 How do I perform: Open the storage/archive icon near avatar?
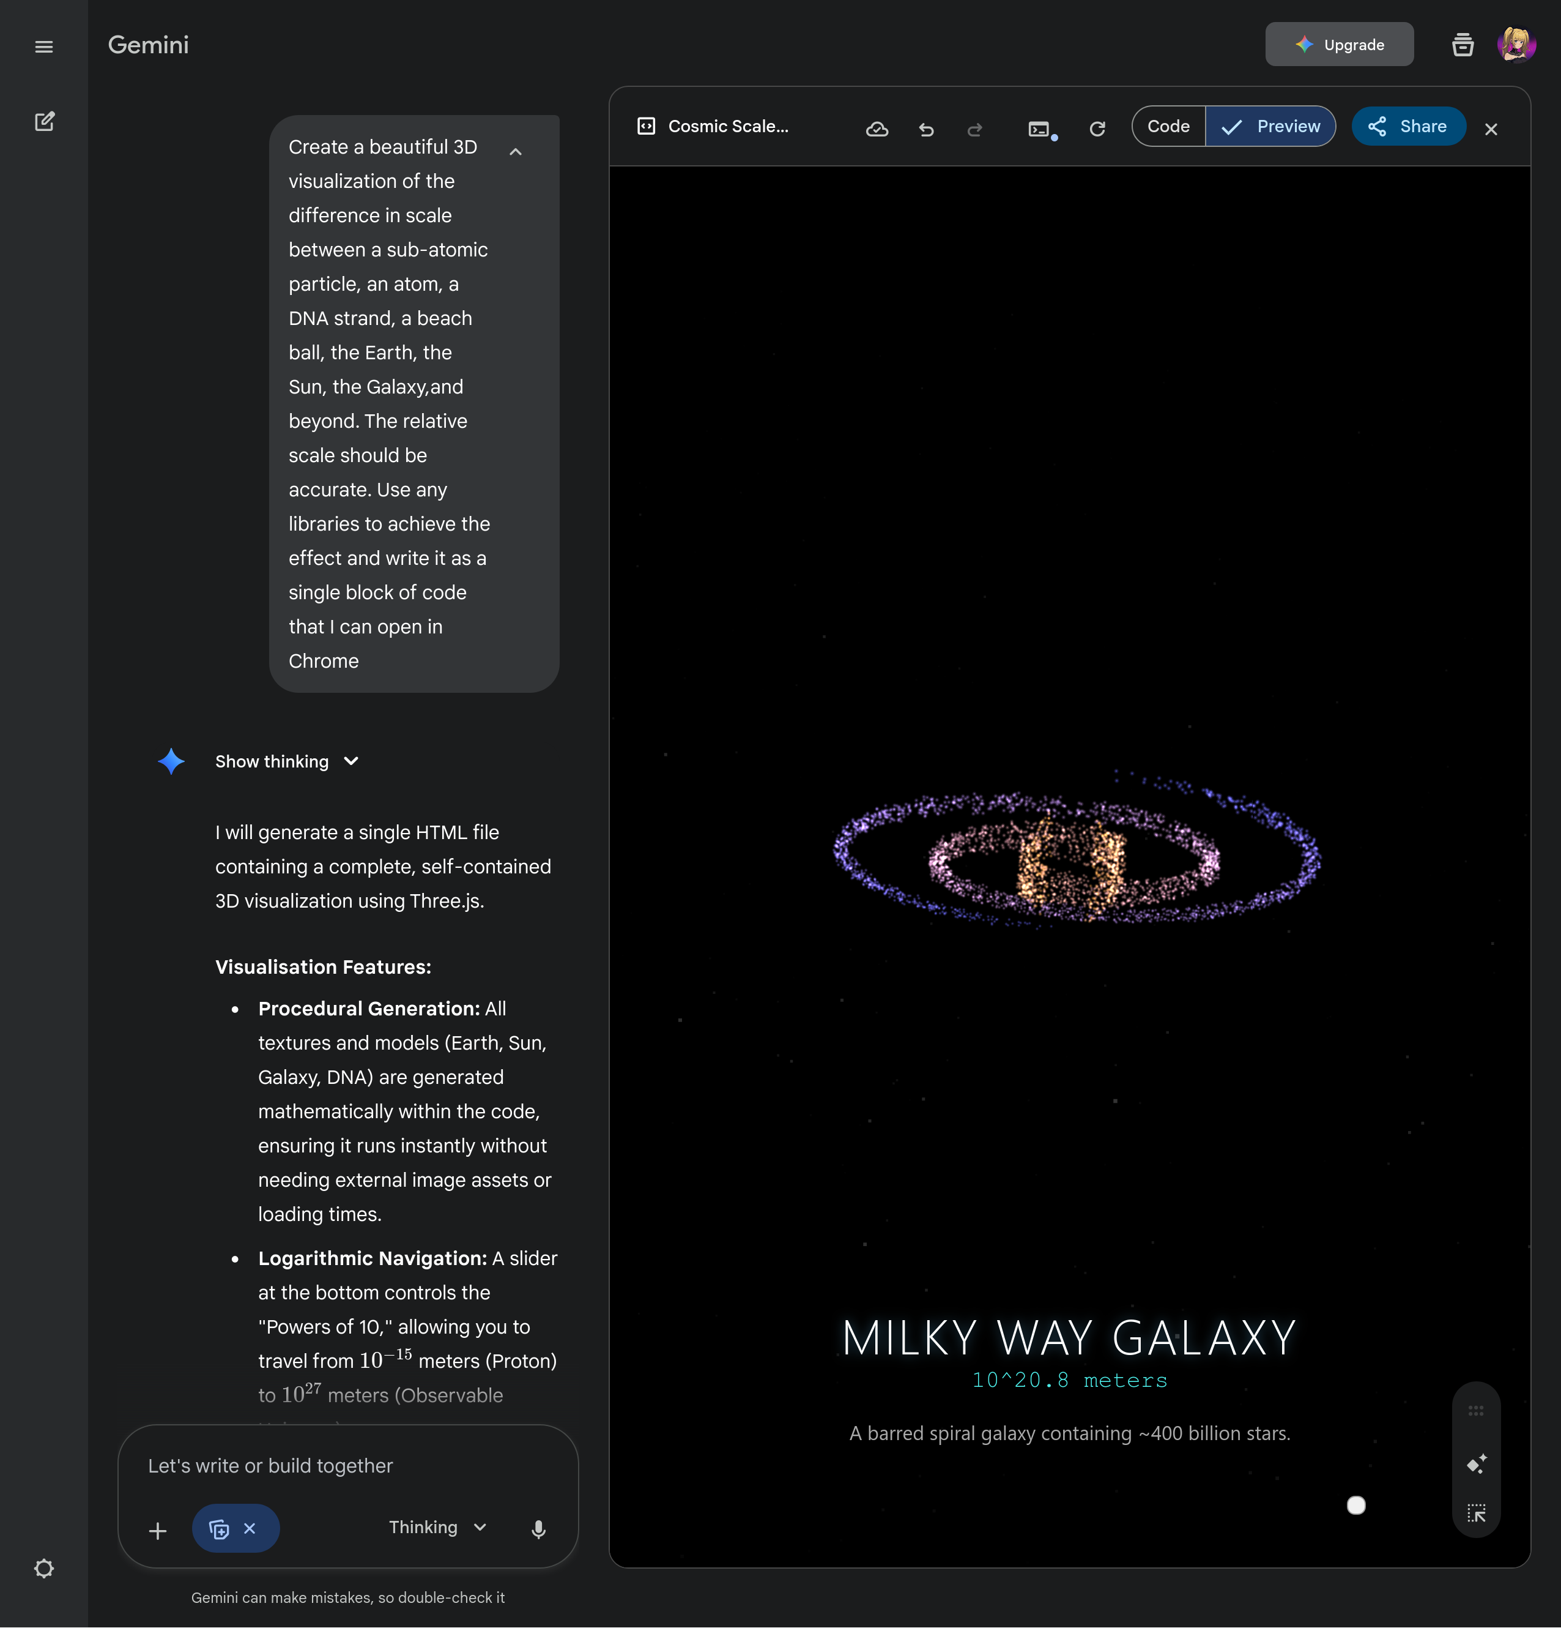[1463, 45]
